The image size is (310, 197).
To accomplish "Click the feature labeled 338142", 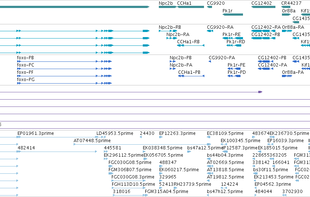I will pyautogui.click(x=261, y=163).
